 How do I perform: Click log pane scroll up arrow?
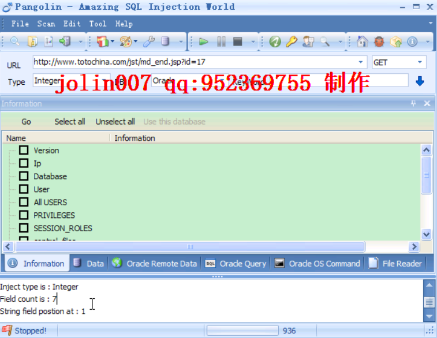pos(429,285)
